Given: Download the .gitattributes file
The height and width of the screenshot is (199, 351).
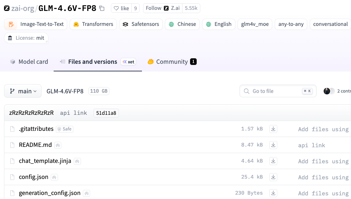Looking at the screenshot, I should pos(273,129).
